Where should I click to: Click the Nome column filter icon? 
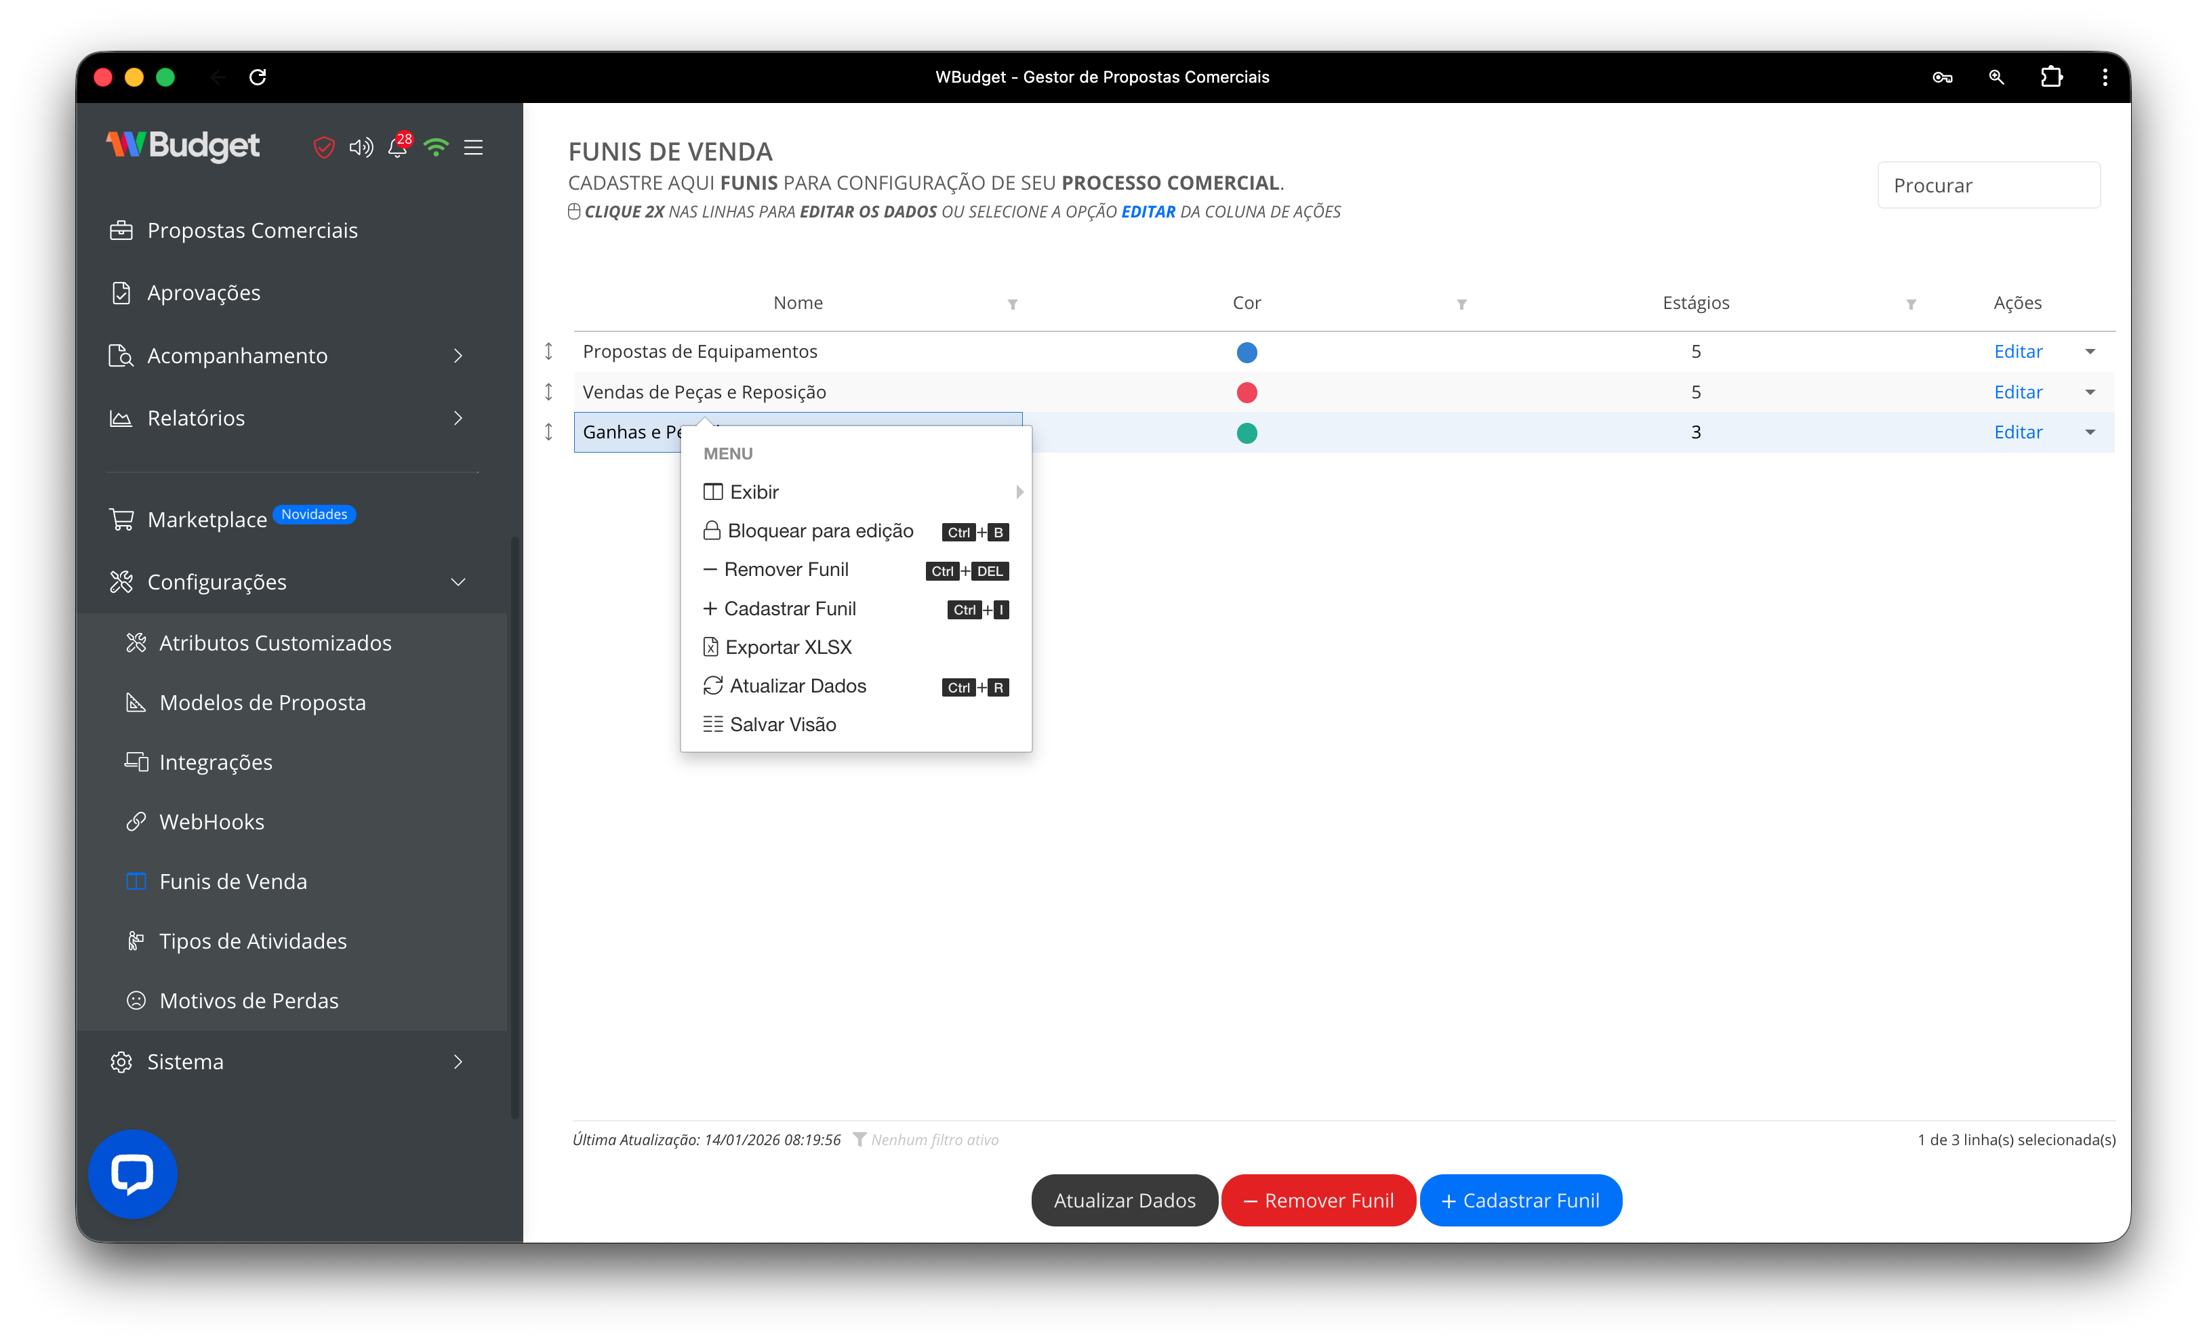[x=1012, y=304]
